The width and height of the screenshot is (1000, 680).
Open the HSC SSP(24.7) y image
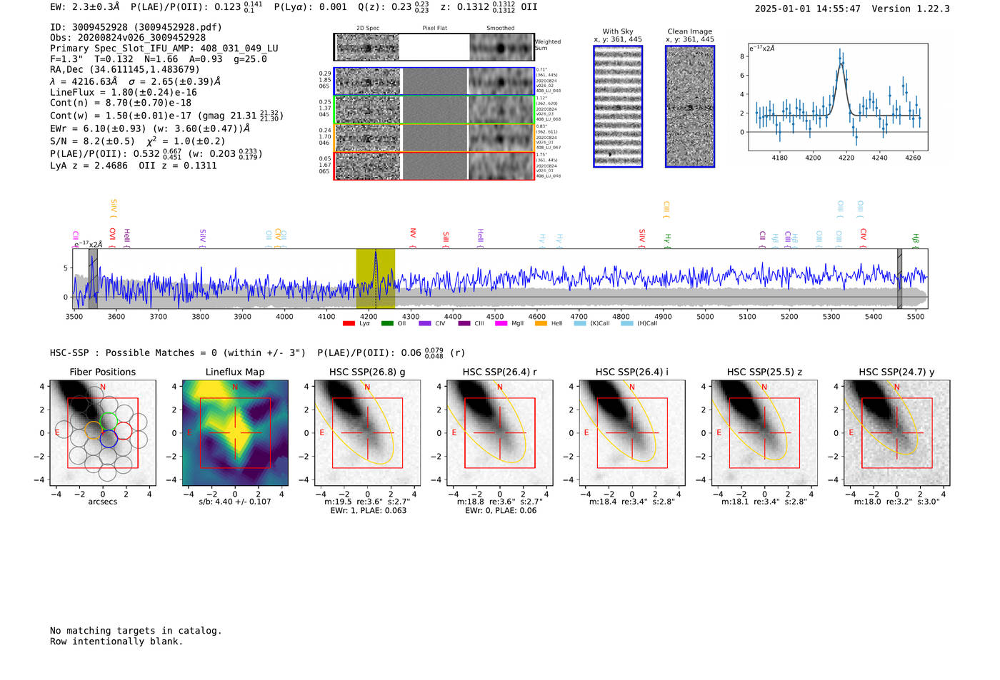(896, 432)
